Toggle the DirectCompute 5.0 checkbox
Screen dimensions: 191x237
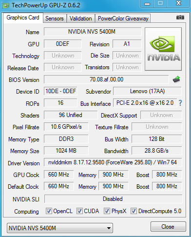(x=134, y=211)
